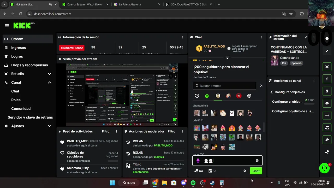
Task: Open Feed de actividades three-dot menu
Action: (116, 132)
